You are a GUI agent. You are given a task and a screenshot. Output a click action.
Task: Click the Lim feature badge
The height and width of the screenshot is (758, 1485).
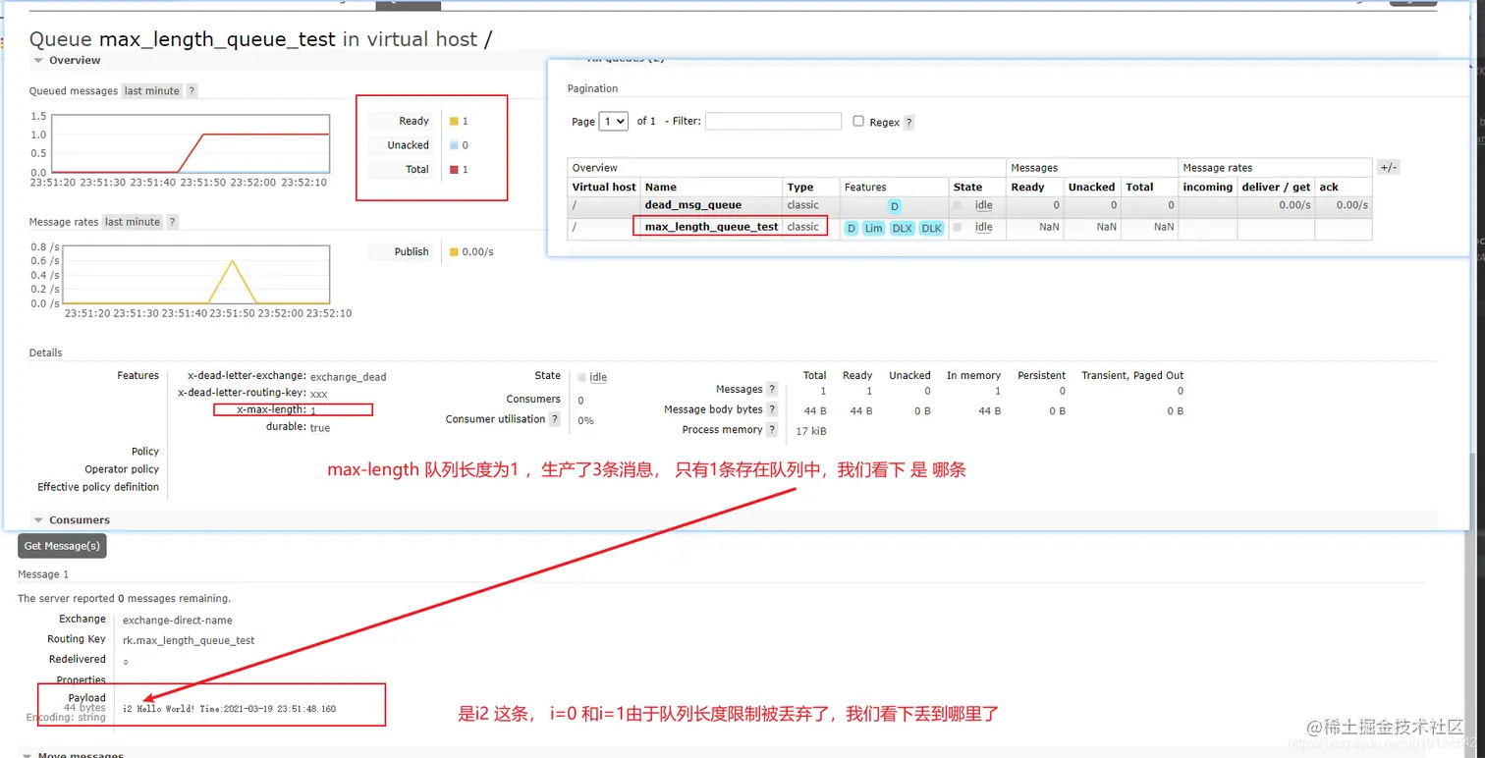tap(873, 229)
